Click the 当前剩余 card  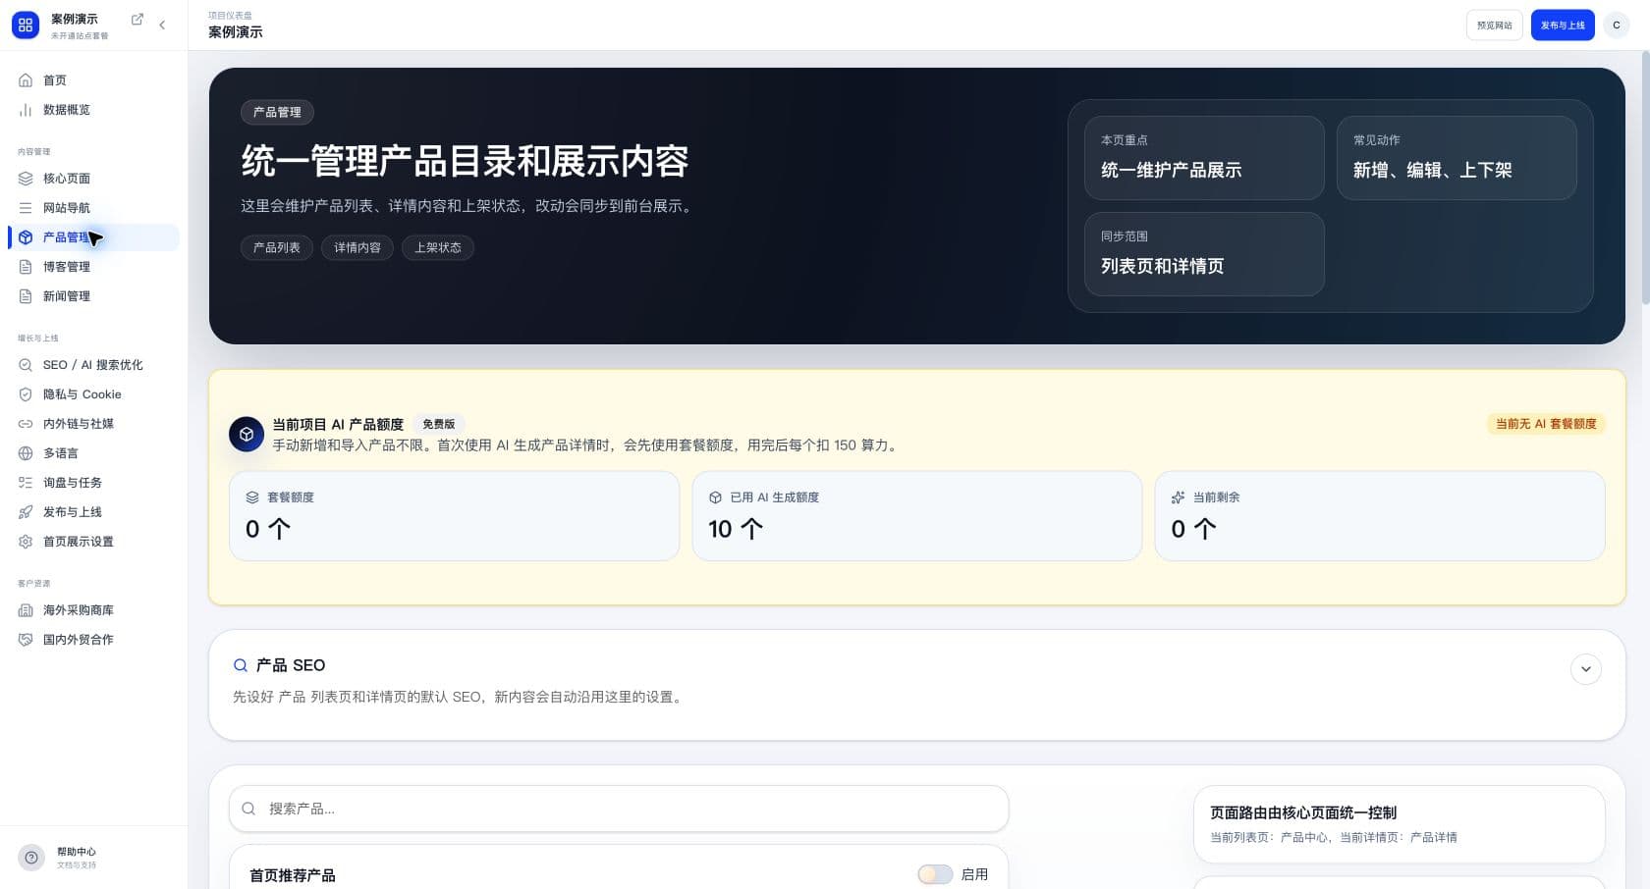point(1380,516)
